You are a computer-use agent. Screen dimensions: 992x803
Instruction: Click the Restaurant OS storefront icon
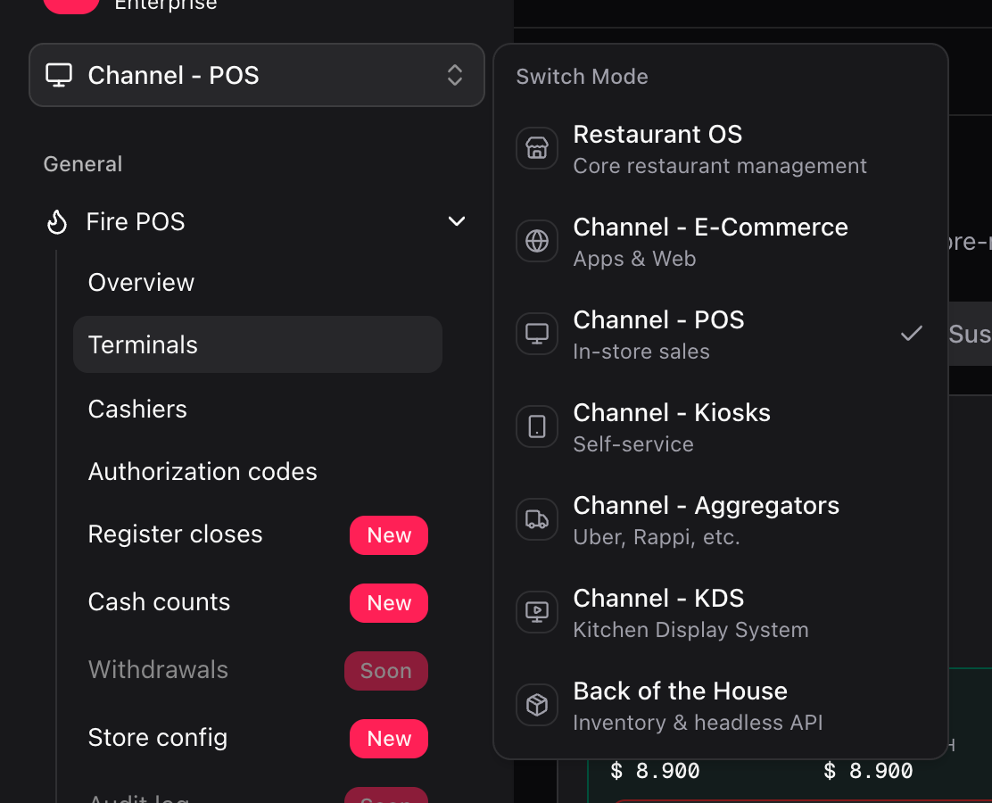point(537,149)
